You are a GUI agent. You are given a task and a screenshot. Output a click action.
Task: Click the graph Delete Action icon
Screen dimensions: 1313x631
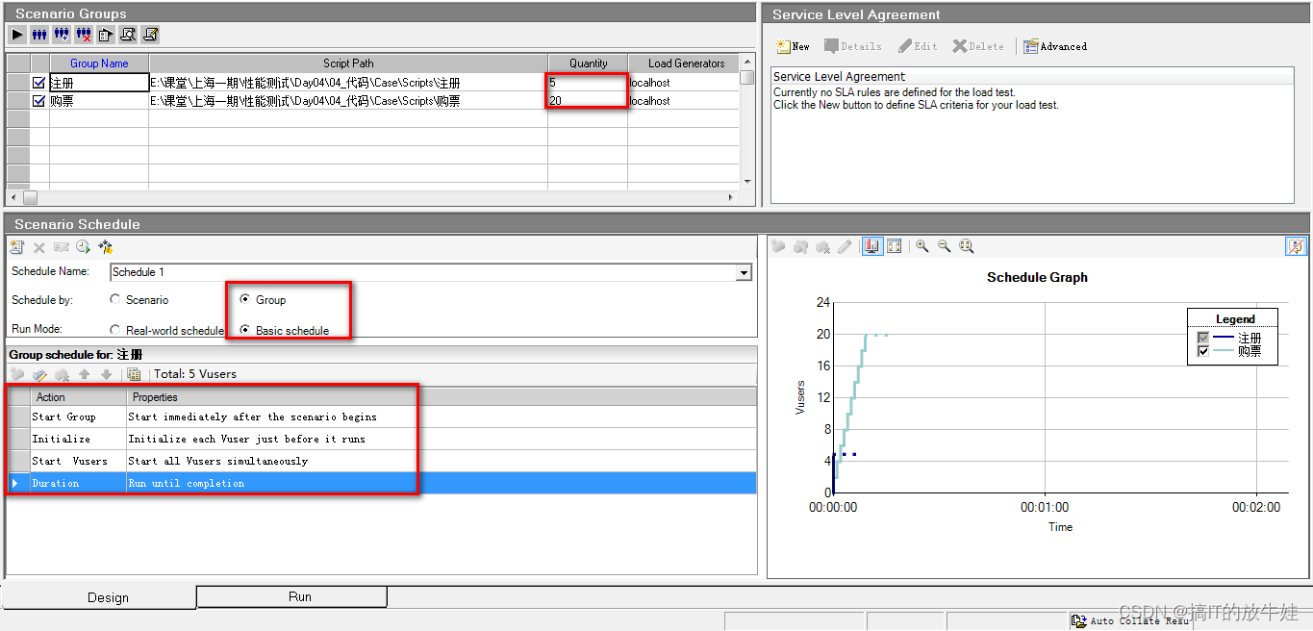coord(822,246)
